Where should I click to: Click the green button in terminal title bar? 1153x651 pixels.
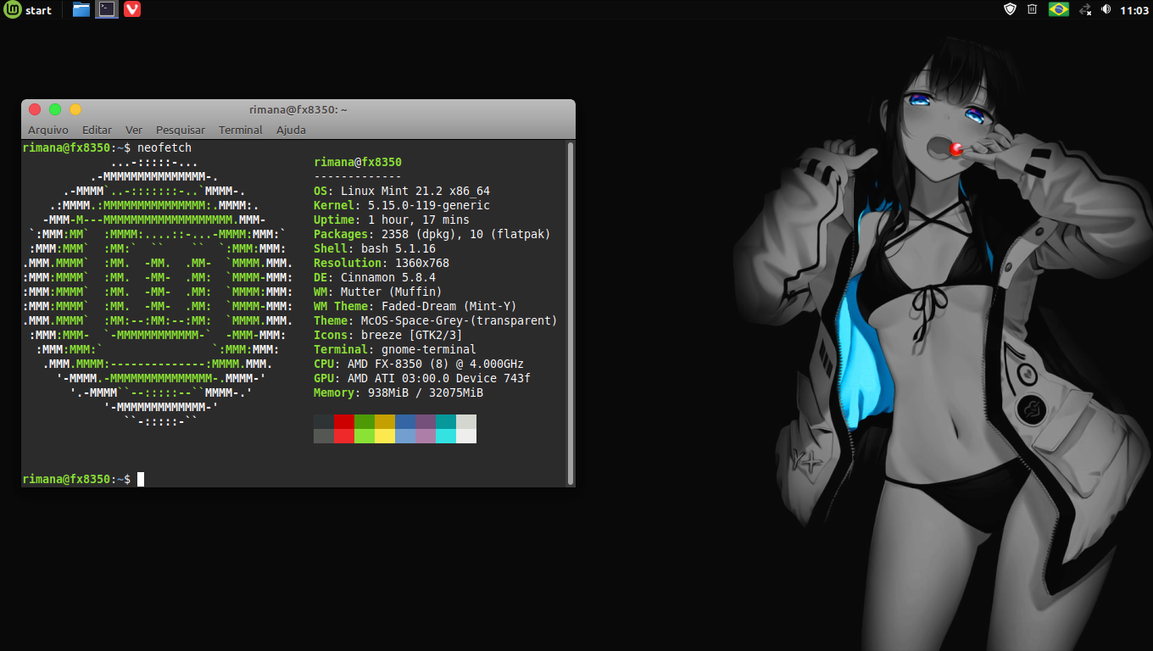55,109
